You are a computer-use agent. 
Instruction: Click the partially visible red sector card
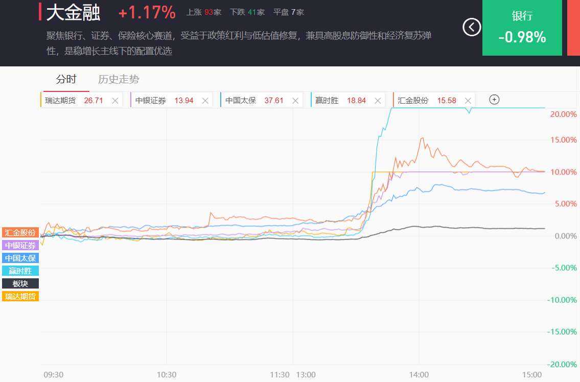(573, 28)
